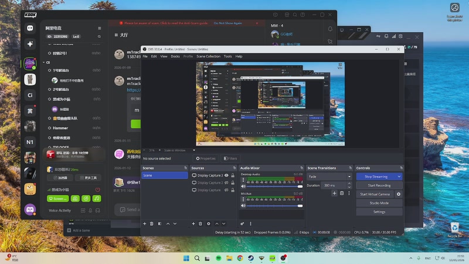
Task: Open Mic/Aux three-dot options
Action: pyautogui.click(x=243, y=199)
